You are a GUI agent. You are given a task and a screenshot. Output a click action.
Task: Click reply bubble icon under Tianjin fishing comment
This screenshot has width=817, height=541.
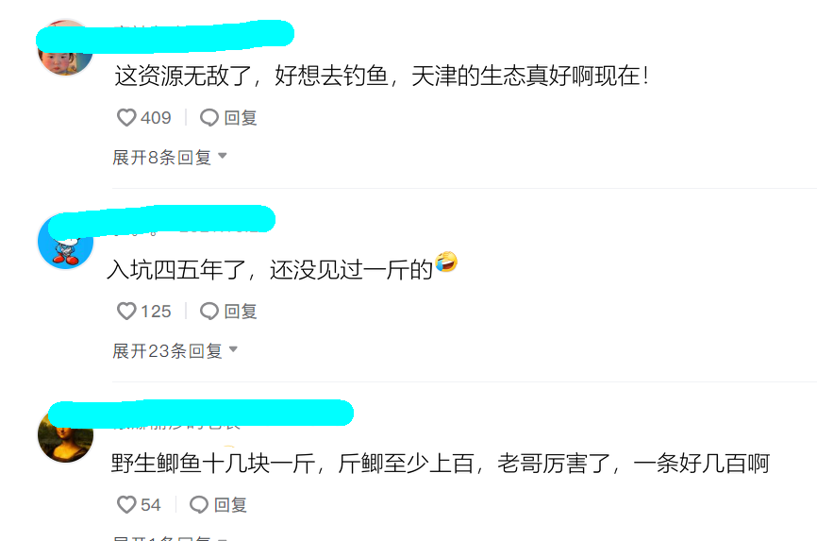pos(208,117)
